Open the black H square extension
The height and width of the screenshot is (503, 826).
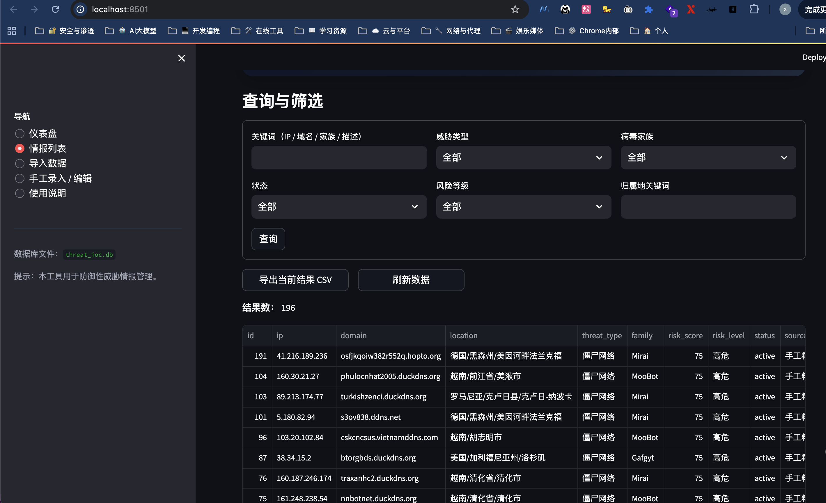click(x=733, y=9)
